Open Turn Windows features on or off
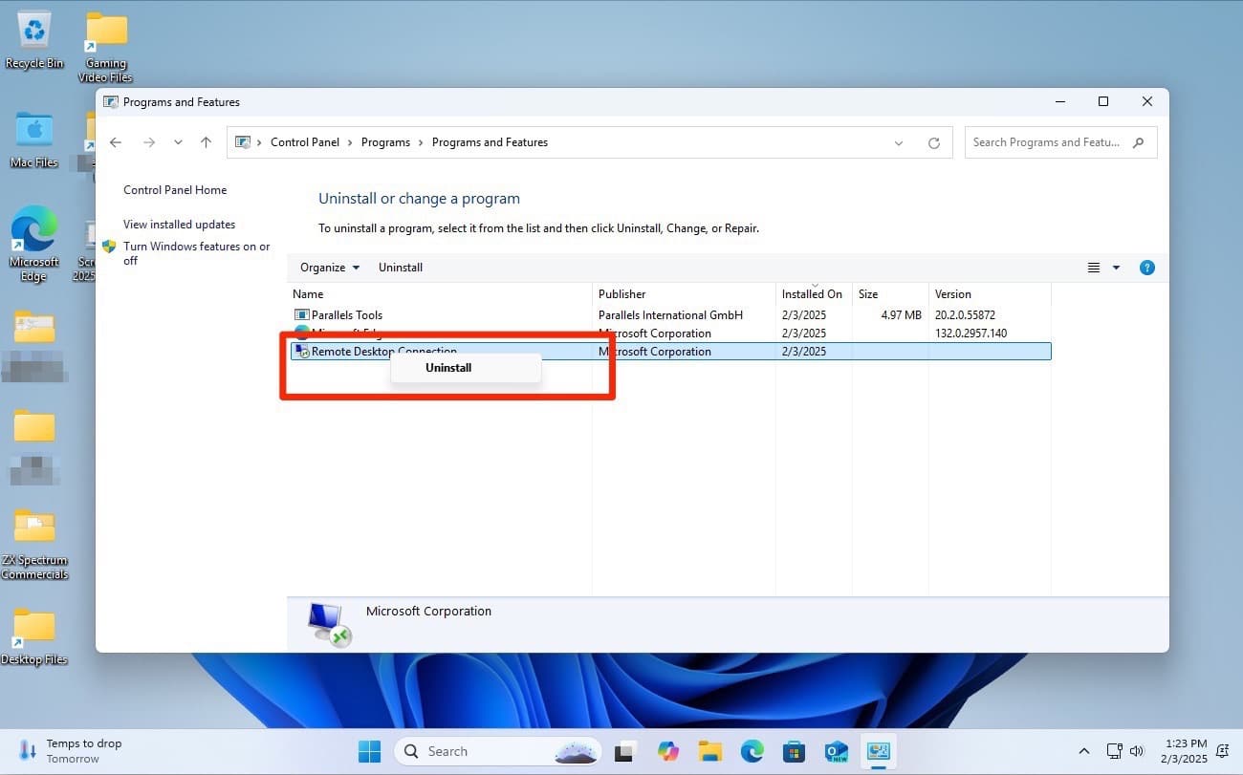Screen dimensions: 1243x775 [x=196, y=253]
